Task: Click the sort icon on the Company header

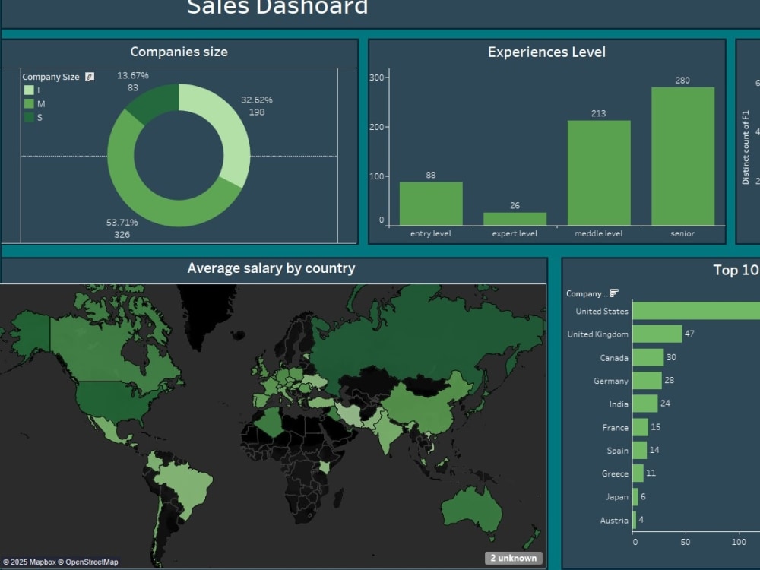Action: [615, 292]
